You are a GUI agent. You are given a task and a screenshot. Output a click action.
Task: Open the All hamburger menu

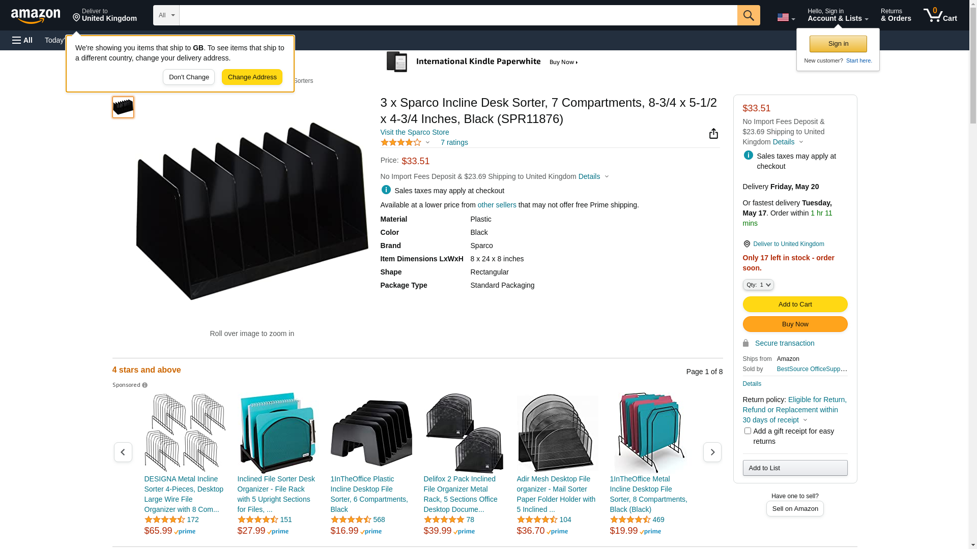tap(22, 40)
